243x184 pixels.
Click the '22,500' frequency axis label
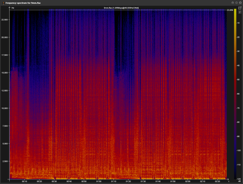coord(4,19)
